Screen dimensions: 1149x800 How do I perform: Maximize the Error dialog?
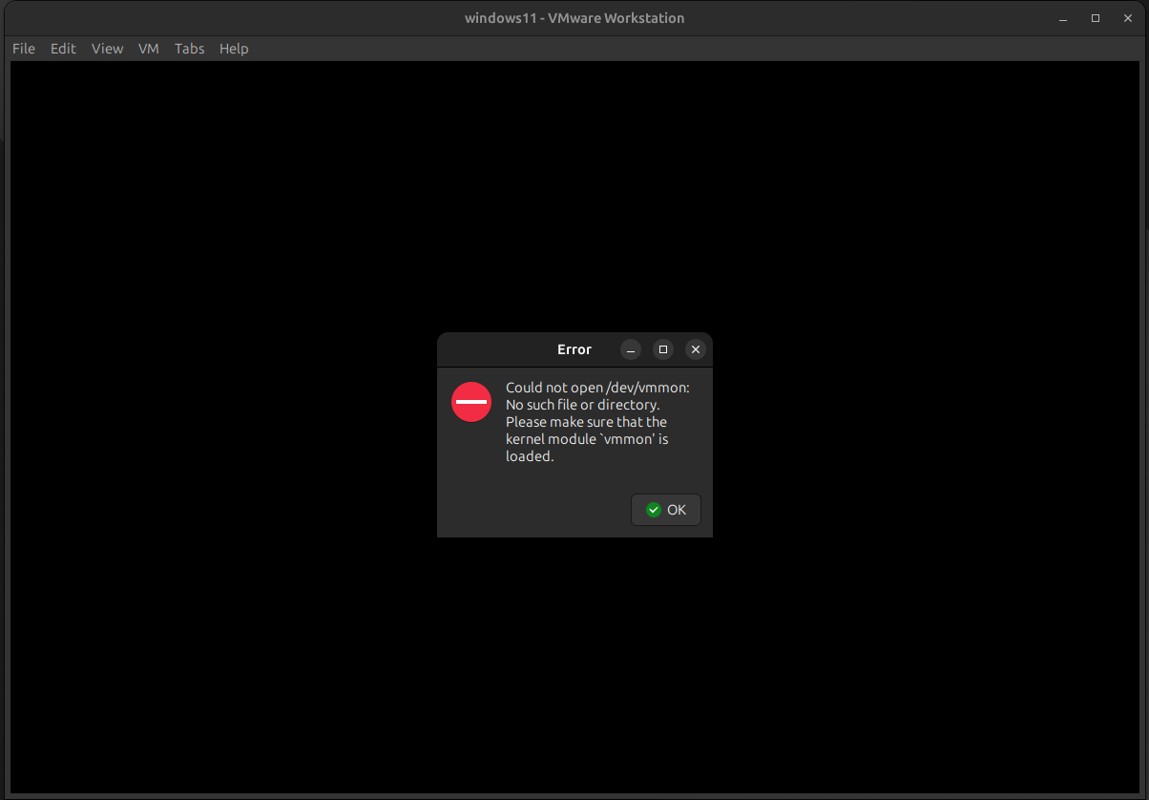pos(663,349)
